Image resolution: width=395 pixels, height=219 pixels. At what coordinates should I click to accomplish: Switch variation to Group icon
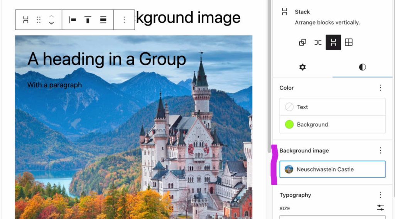point(302,42)
